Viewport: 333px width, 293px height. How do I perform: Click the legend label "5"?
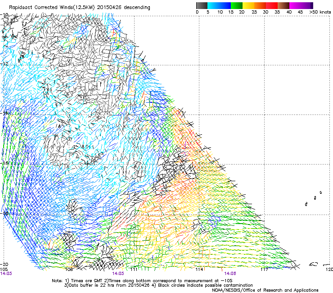[x=208, y=12]
